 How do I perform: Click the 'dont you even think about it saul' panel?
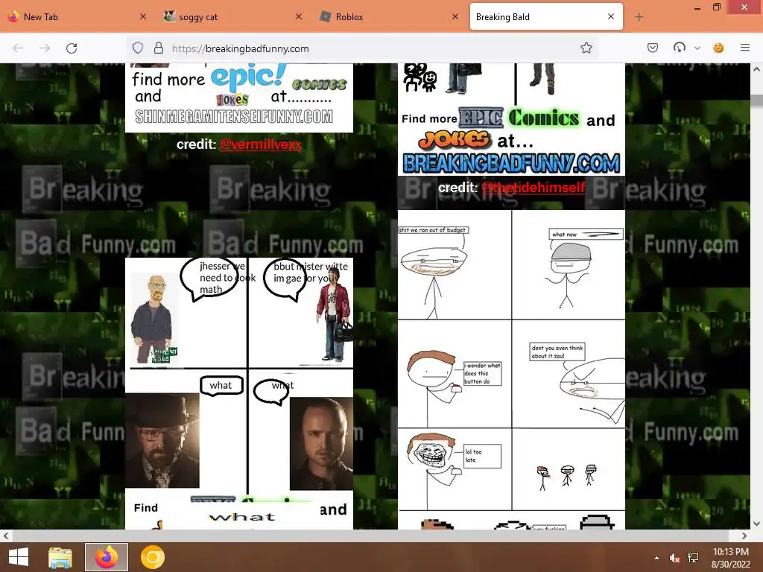[569, 374]
